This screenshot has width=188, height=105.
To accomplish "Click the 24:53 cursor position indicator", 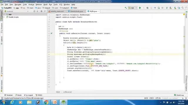I will (146, 98).
